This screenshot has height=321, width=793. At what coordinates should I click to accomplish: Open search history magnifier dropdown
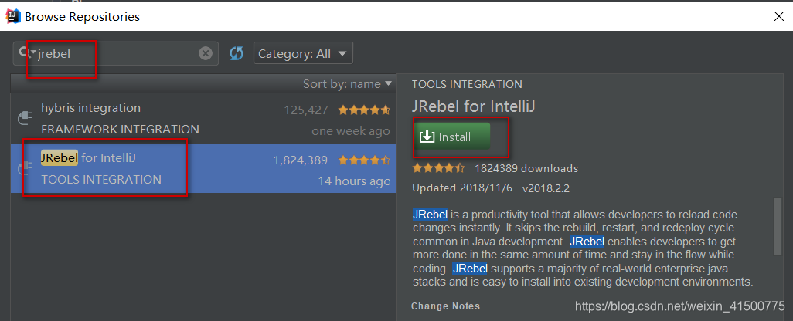point(27,52)
